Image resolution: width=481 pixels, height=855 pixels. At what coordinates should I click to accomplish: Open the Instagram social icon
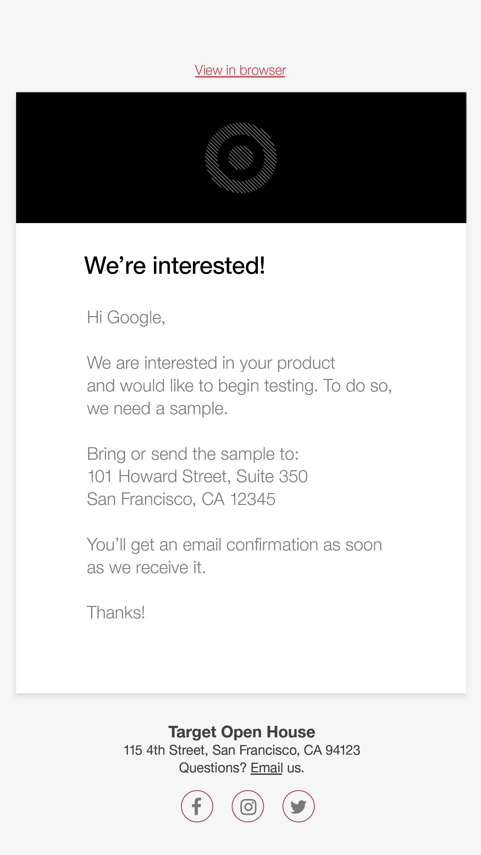pos(248,806)
